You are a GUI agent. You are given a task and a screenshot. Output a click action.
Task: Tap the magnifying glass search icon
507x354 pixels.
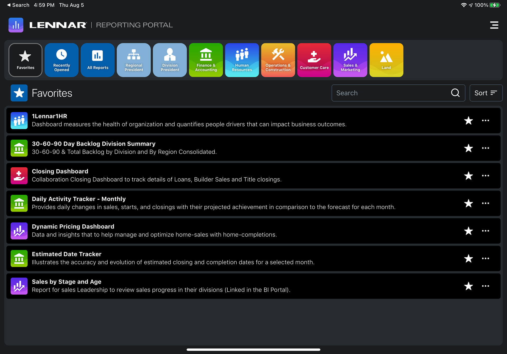(455, 93)
